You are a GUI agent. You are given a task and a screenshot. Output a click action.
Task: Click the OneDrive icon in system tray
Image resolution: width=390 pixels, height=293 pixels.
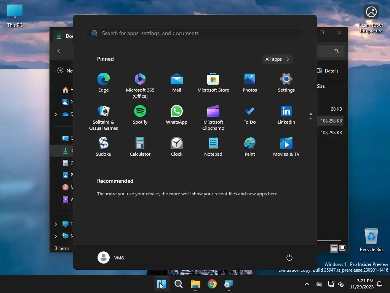coord(319,284)
